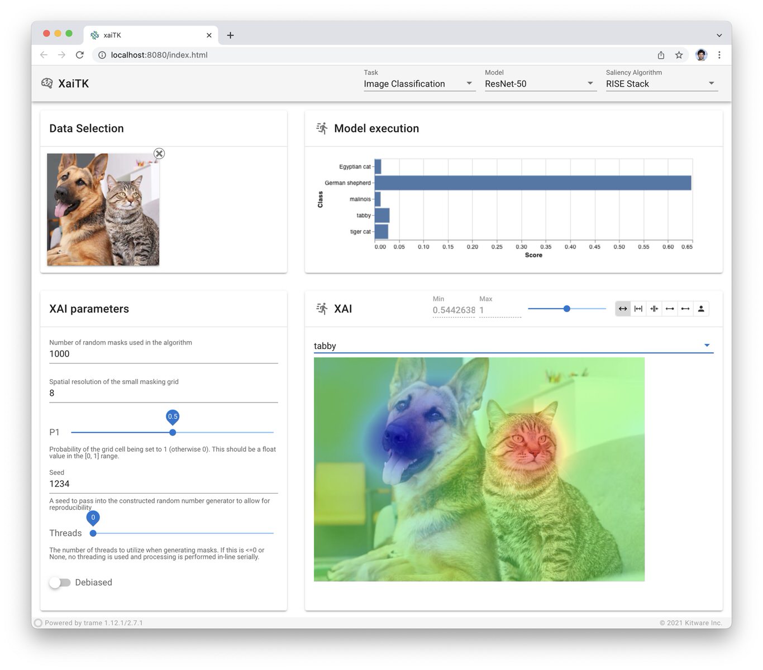Click the P1 probability slider handle
The height and width of the screenshot is (670, 763).
[173, 432]
